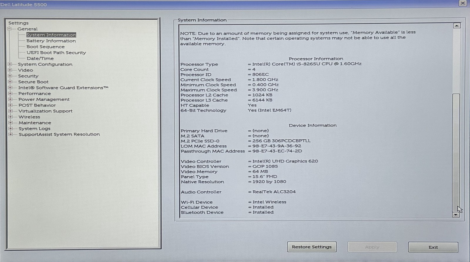The image size is (470, 262).
Task: Expand the POST Behavior node
Action: (10, 105)
